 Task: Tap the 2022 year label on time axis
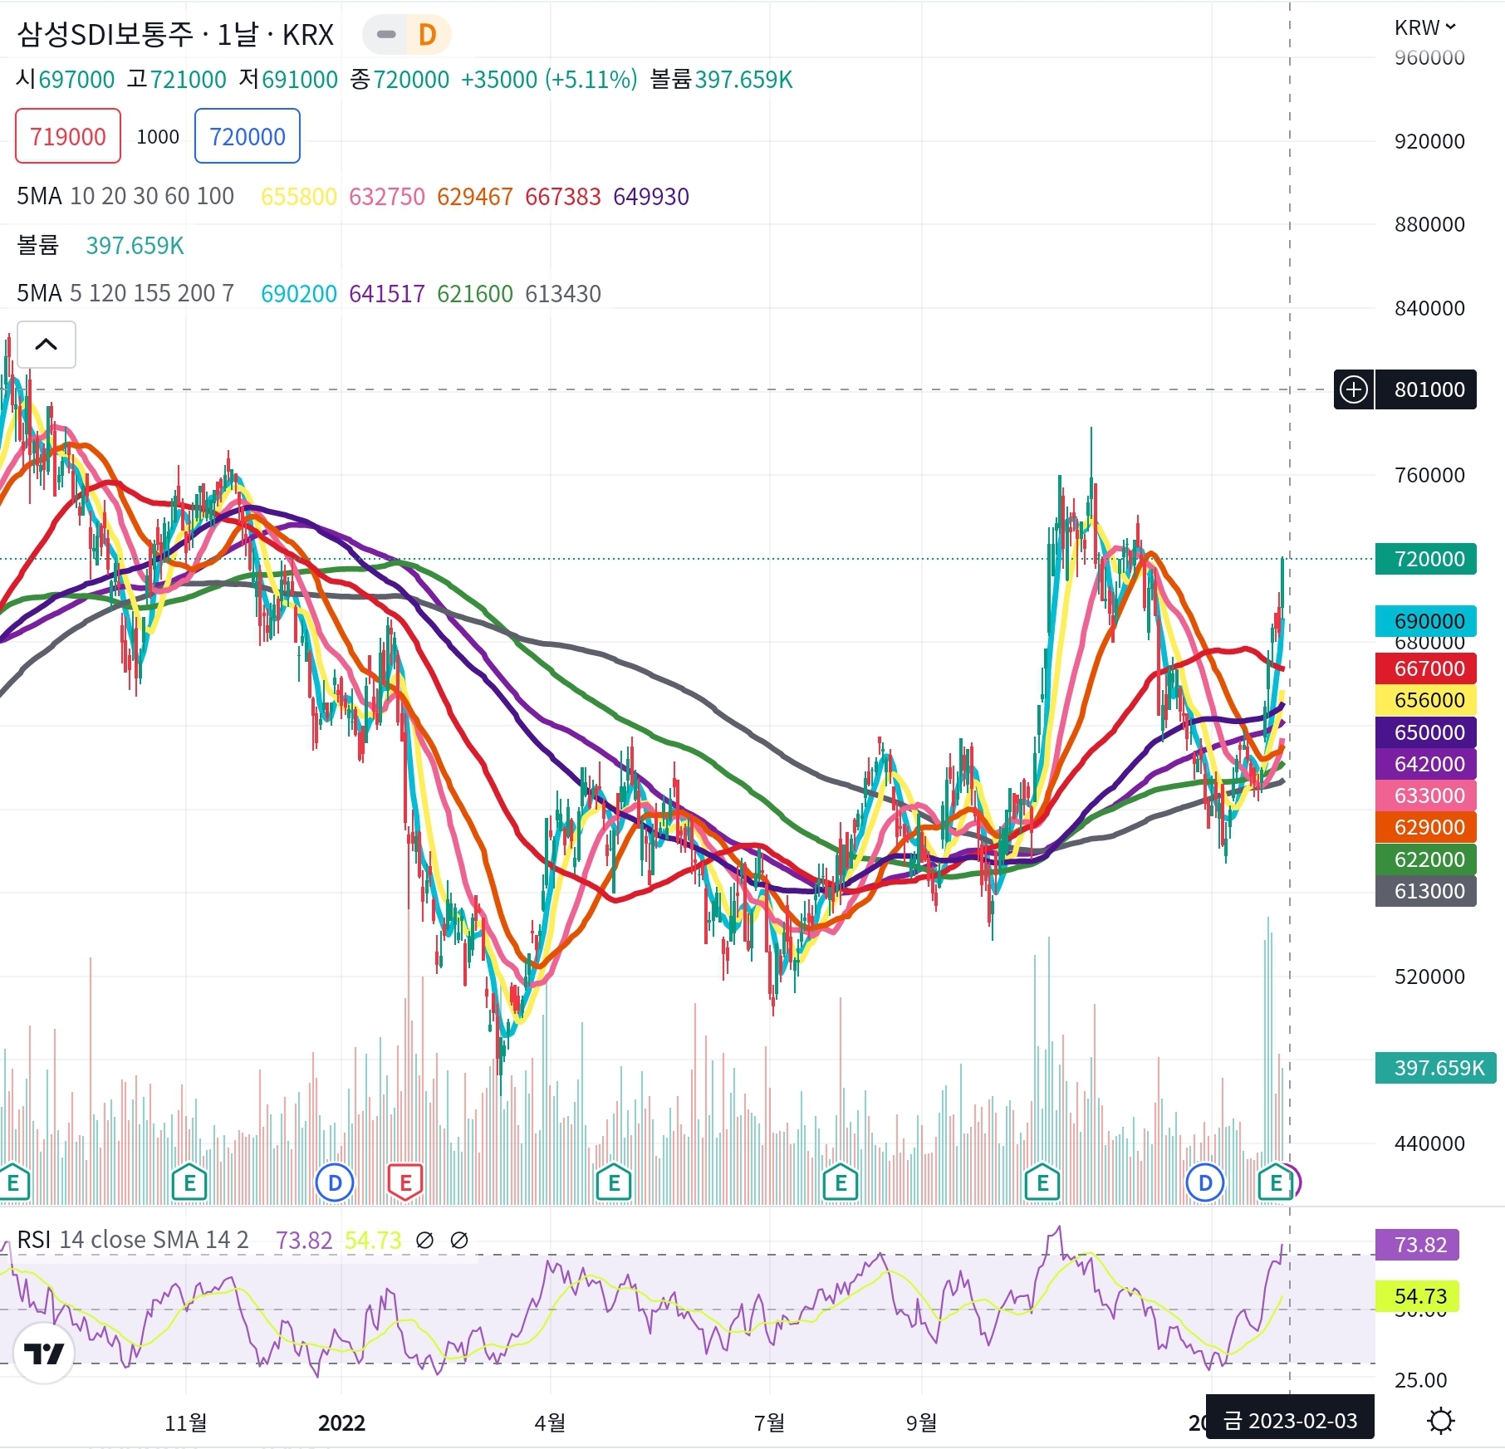[341, 1423]
